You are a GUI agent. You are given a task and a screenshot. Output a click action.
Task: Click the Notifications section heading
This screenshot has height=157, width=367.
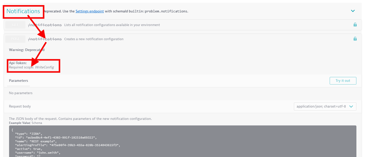[23, 11]
